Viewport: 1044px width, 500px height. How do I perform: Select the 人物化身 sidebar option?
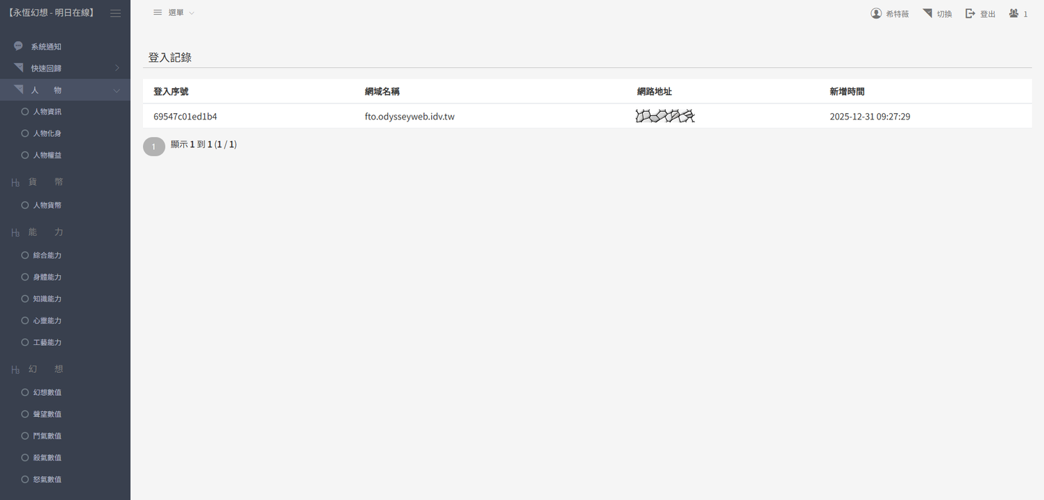[47, 133]
